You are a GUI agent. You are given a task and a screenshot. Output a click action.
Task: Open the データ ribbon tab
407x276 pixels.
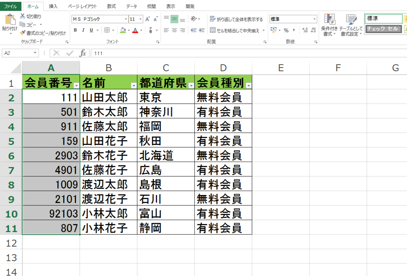[x=131, y=6]
